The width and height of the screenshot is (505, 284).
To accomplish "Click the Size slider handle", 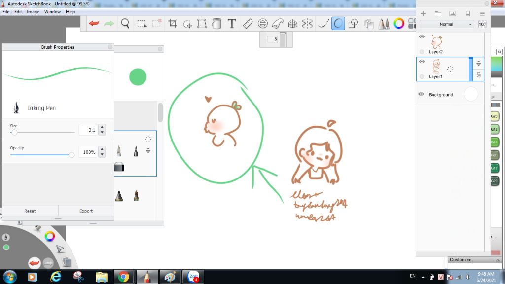I will click(14, 132).
